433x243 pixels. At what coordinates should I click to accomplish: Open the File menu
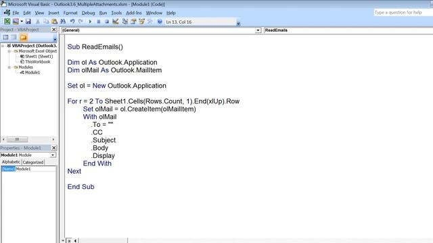(16, 13)
